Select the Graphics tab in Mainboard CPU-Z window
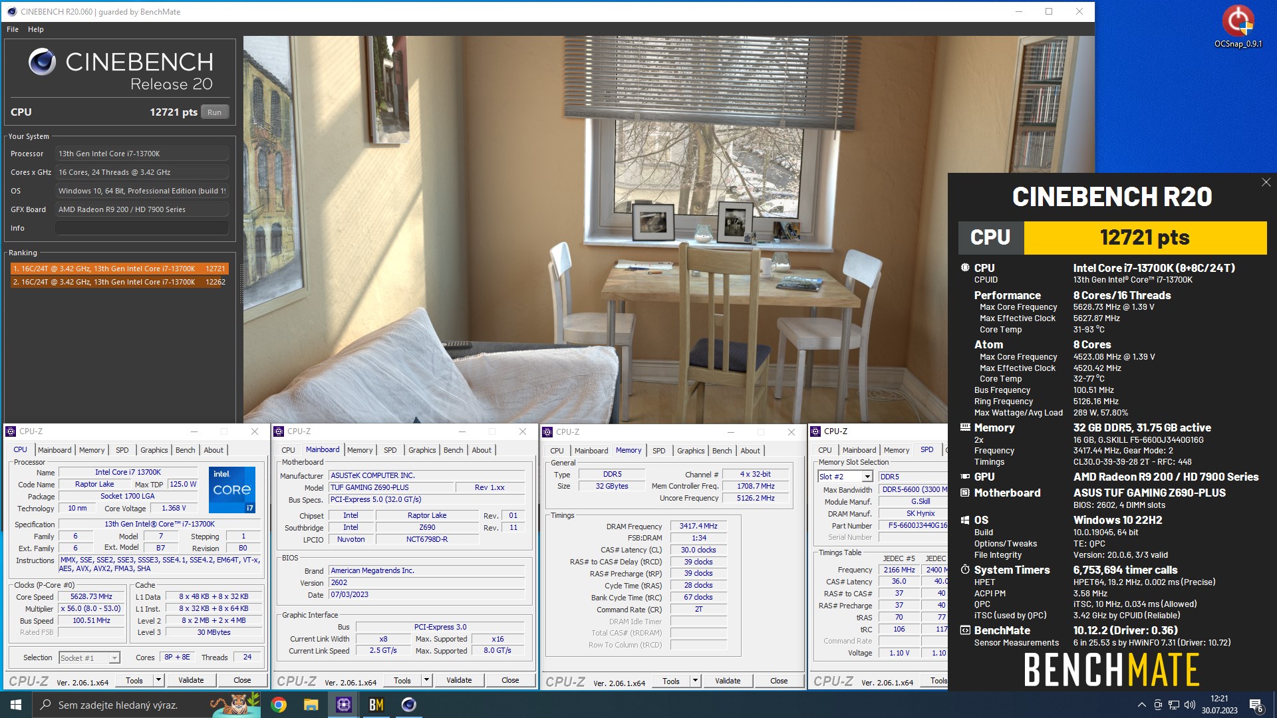The width and height of the screenshot is (1277, 718). pos(422,450)
